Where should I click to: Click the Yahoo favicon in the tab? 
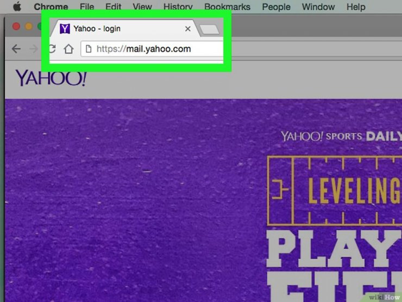(65, 28)
